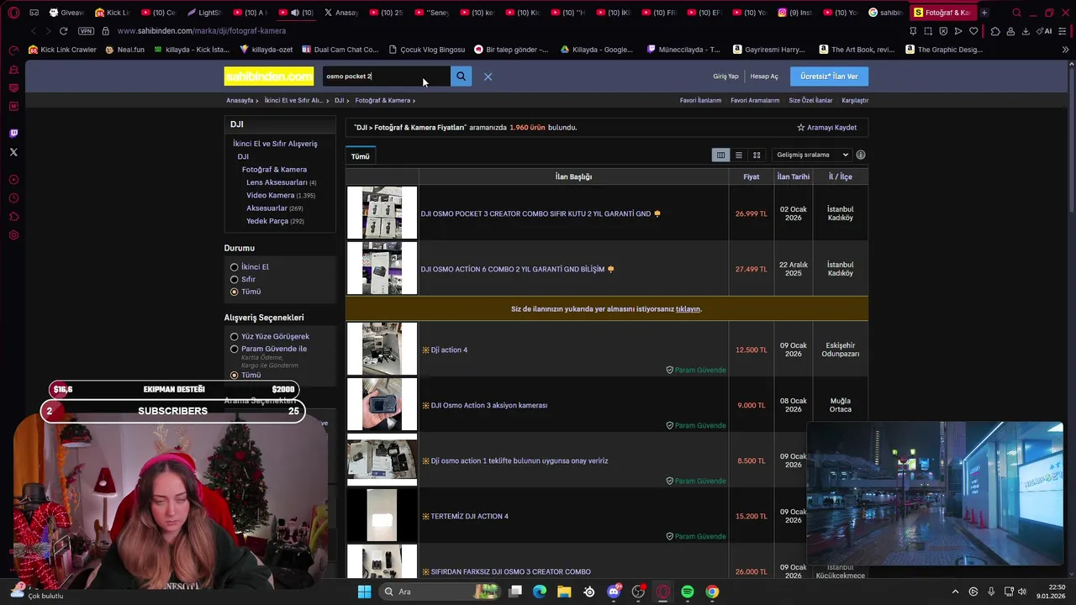The height and width of the screenshot is (605, 1076).
Task: Open DJI OSMO ACTION 6 COMBO listing title
Action: 513,270
